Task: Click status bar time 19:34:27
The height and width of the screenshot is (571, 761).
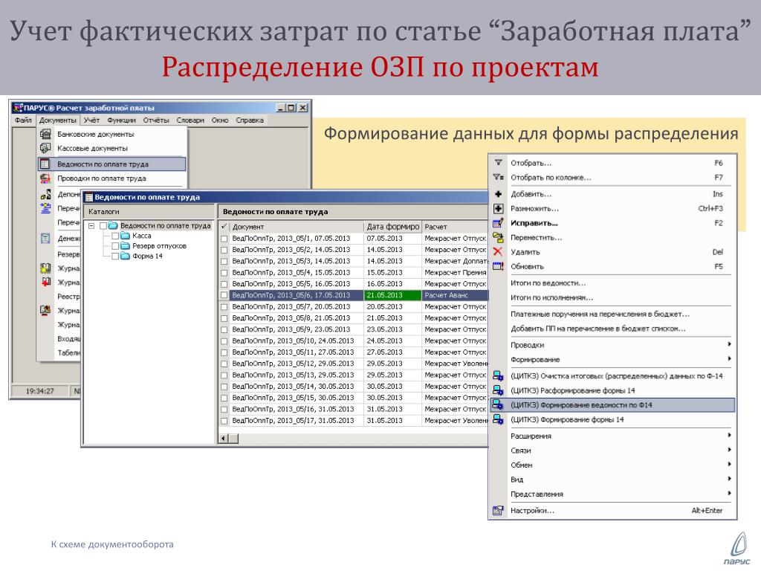Action: click(x=40, y=391)
